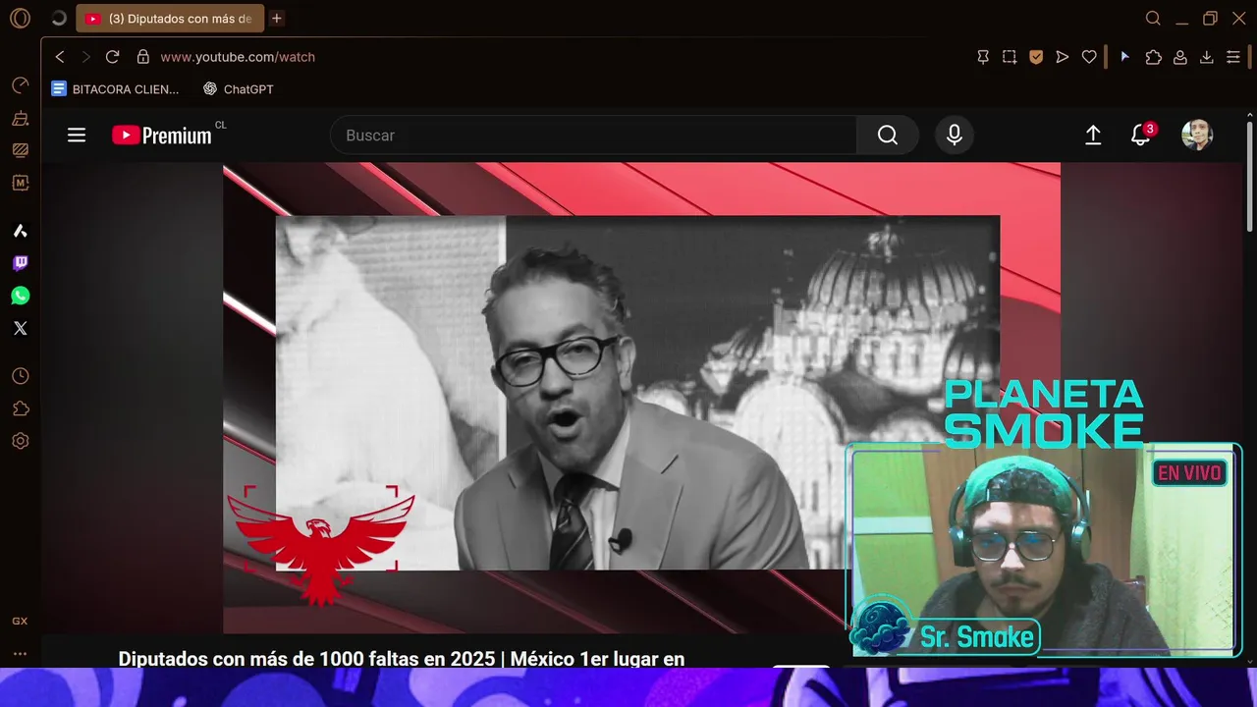1257x707 pixels.
Task: Click the blue cursor extension icon
Action: (1125, 57)
